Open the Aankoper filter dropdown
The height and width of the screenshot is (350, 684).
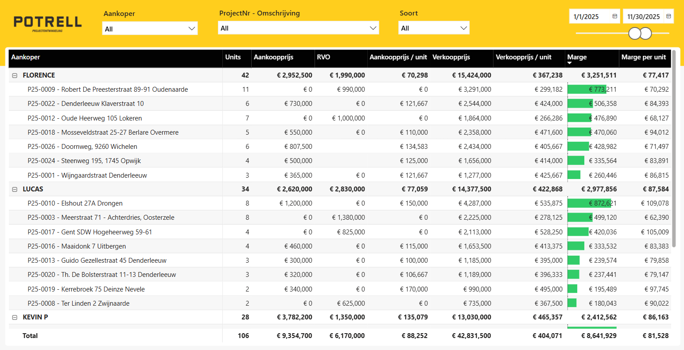tap(150, 28)
